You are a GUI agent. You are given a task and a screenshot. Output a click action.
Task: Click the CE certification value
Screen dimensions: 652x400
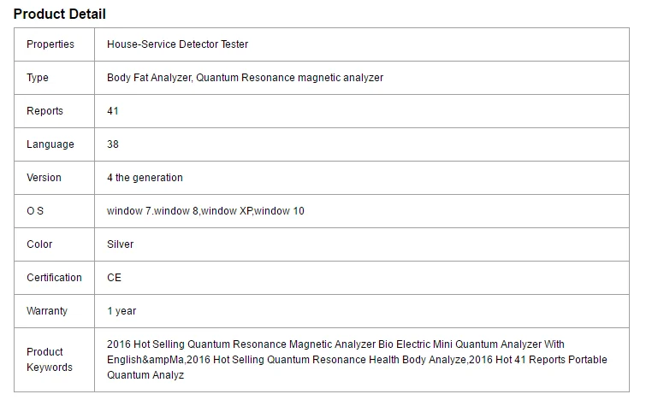tap(114, 278)
